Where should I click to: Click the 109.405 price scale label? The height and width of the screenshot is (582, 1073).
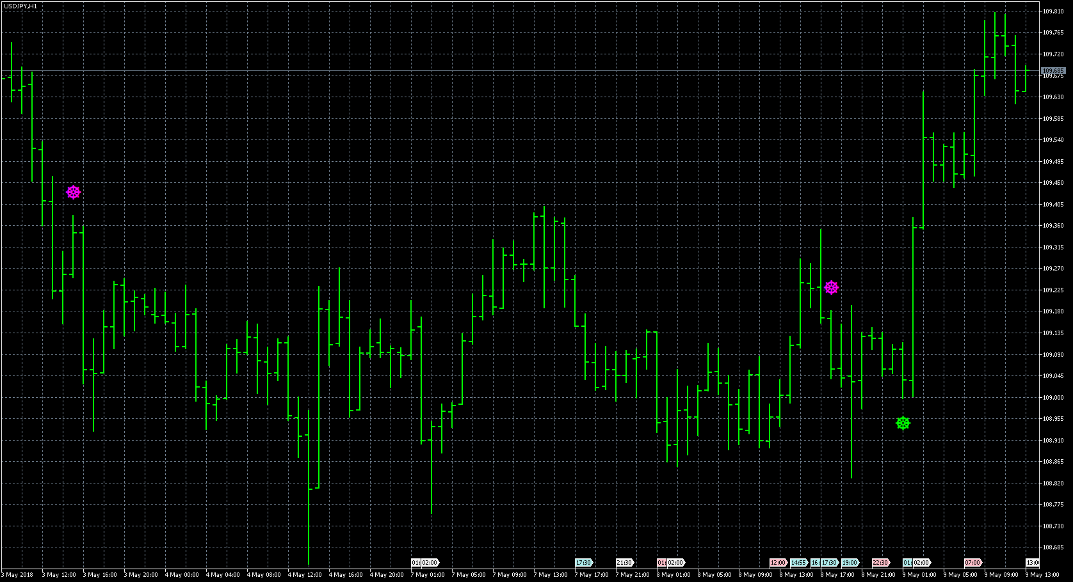[x=1053, y=204]
